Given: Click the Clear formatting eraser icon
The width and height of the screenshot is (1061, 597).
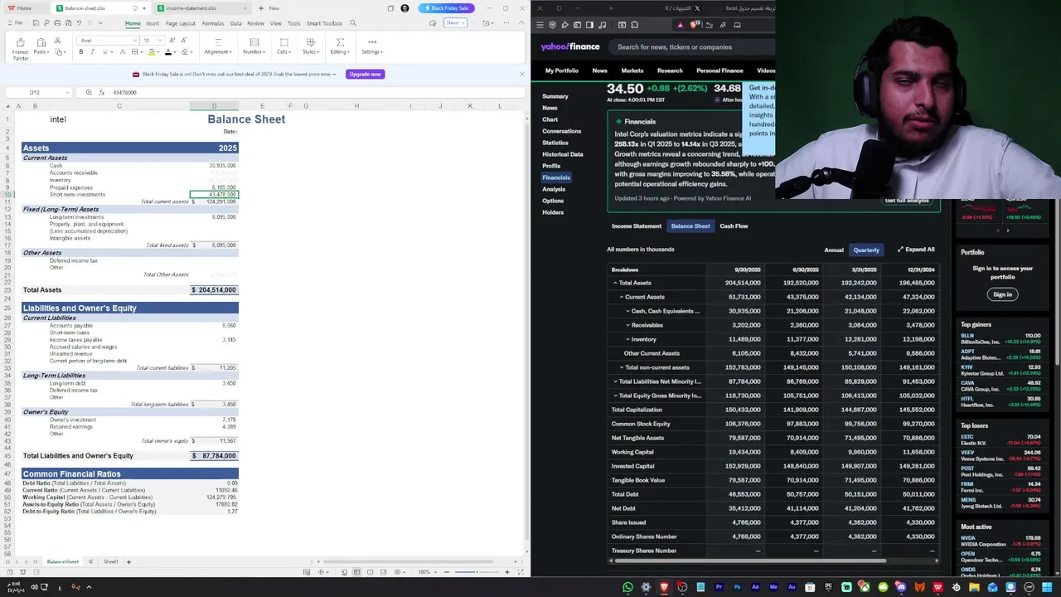Looking at the screenshot, I should click(x=184, y=52).
